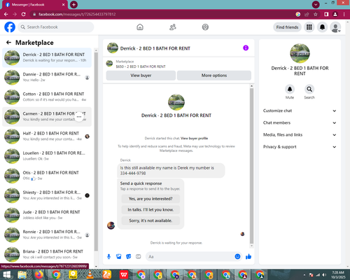Screen dimensions: 350x280
Task: Send quick reply 'Yes, are you interested?'
Action: pyautogui.click(x=150, y=199)
